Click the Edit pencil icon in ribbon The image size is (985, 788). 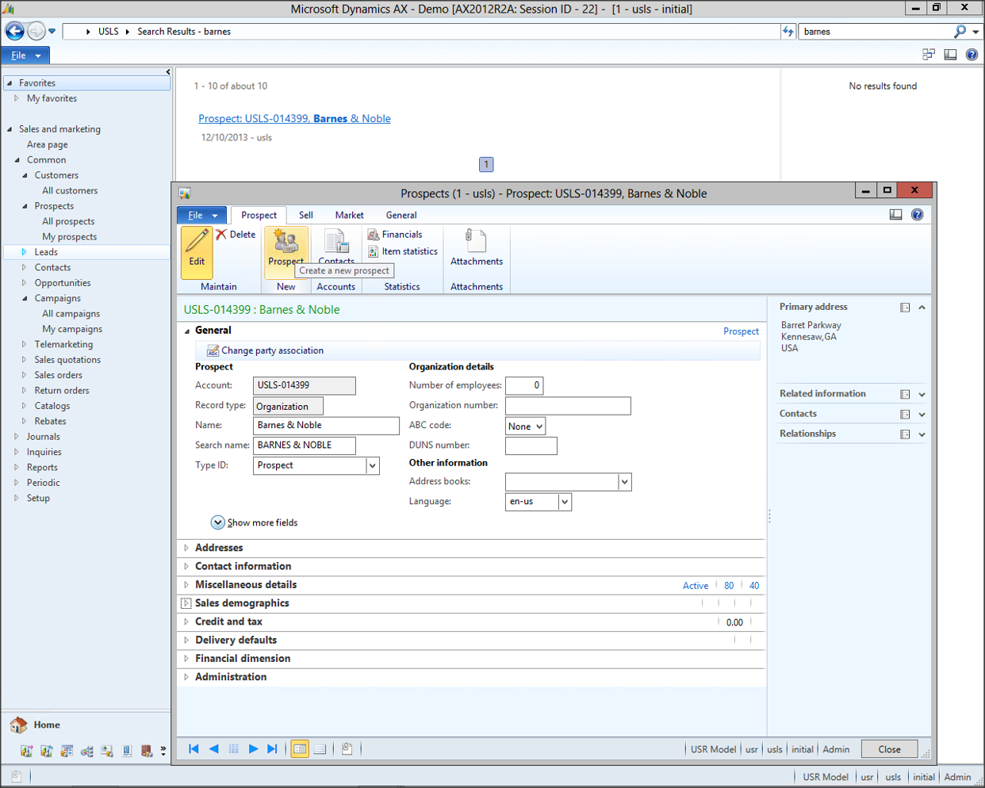(197, 242)
